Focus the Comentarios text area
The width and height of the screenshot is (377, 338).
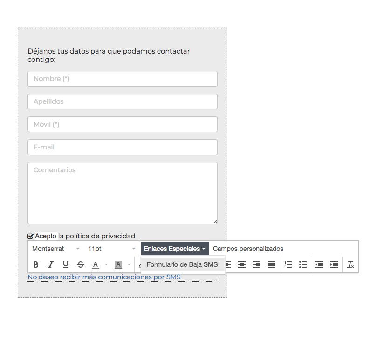pos(123,193)
